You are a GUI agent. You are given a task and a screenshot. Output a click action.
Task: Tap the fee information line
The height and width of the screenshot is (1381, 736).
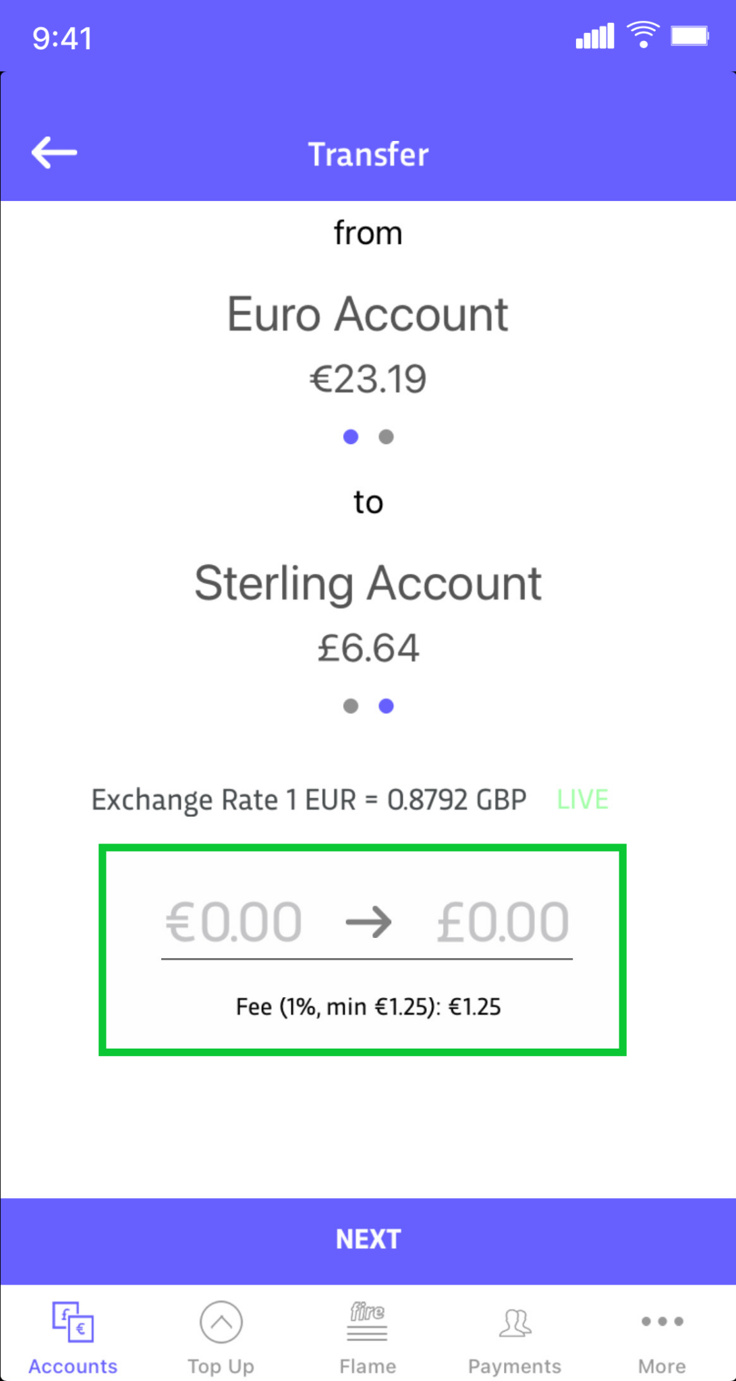pyautogui.click(x=368, y=1007)
